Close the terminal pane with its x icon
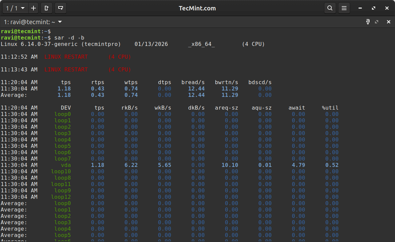Image resolution: width=395 pixels, height=242 pixels. [388, 21]
